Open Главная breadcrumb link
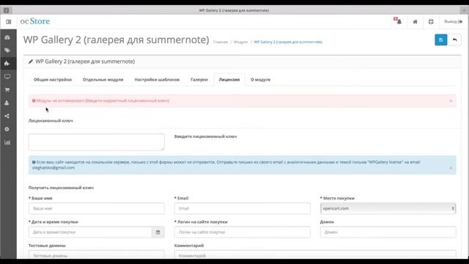The width and height of the screenshot is (469, 264). point(221,42)
